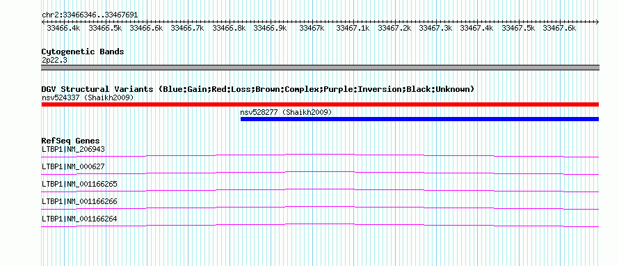
Task: Click the DGV Structural Variants track title
Action: tap(258, 89)
